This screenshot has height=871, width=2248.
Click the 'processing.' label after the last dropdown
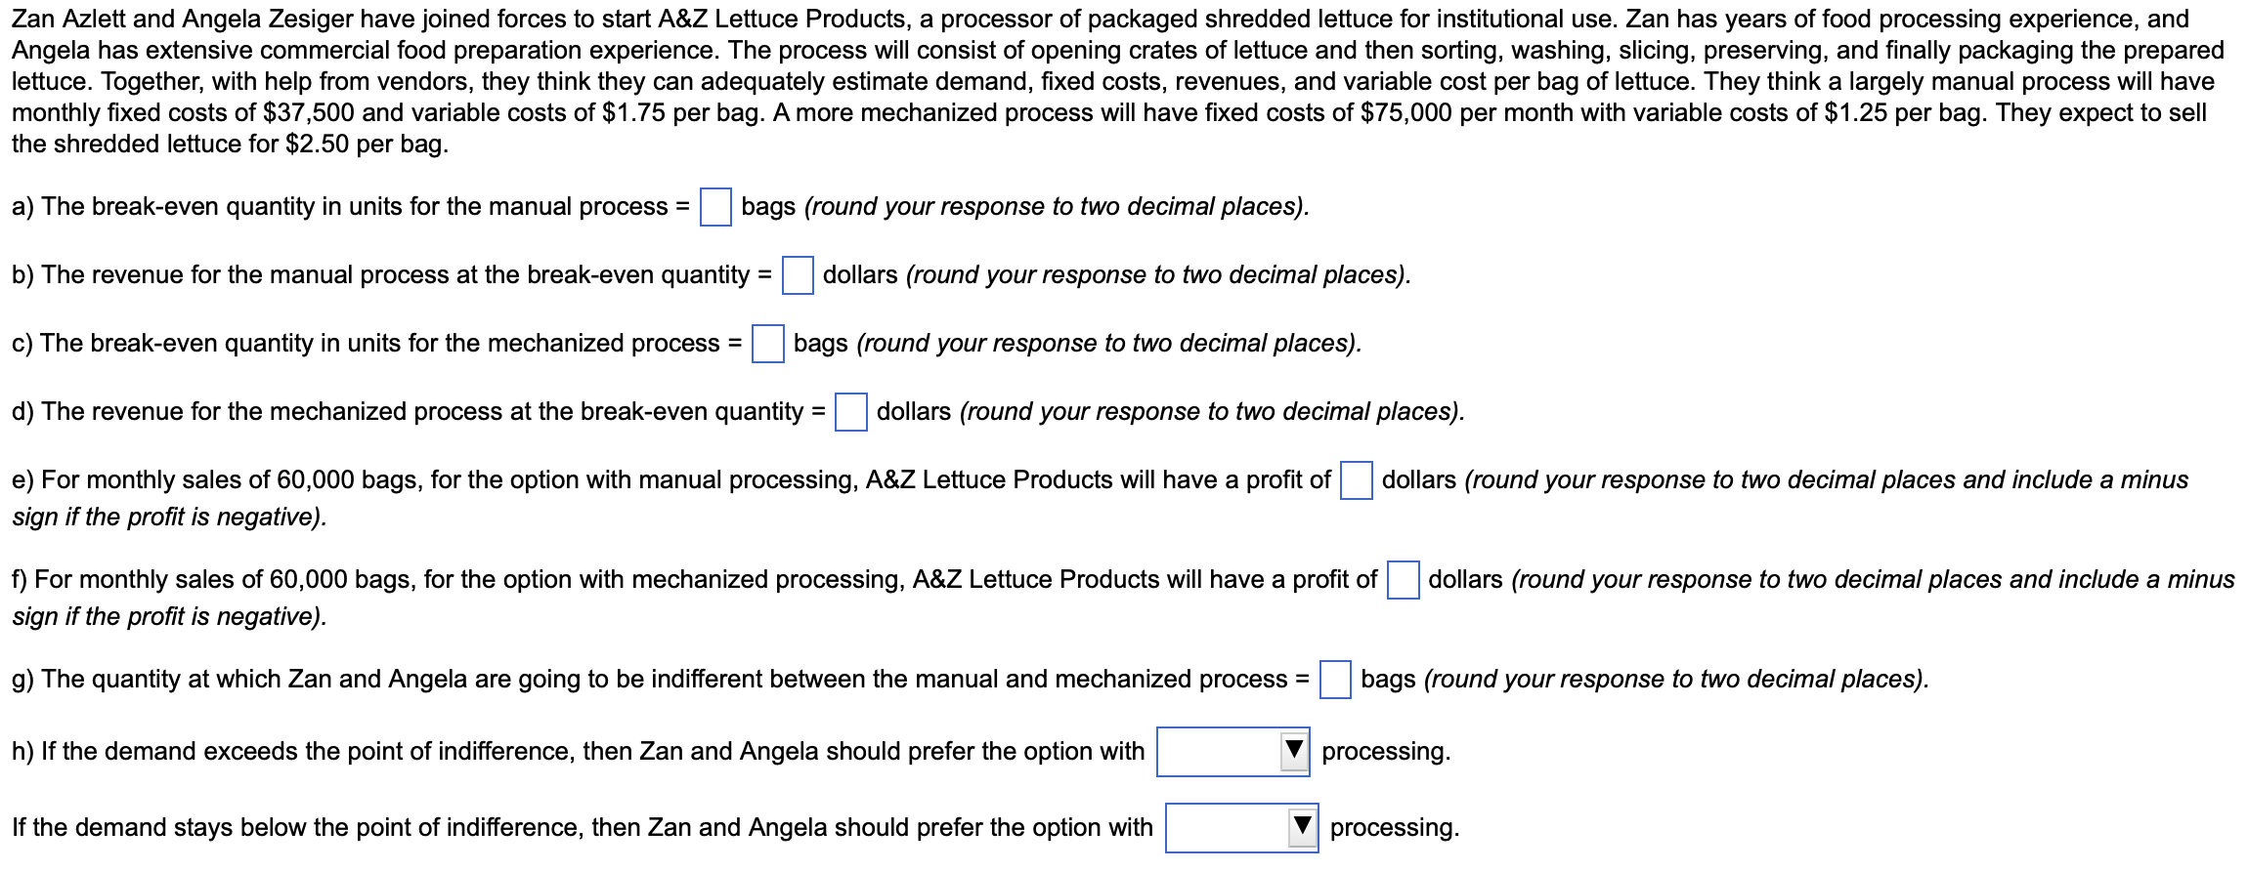(1394, 828)
